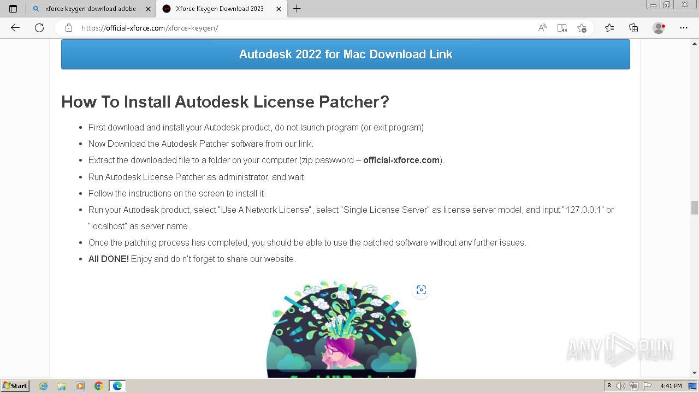Open Immersive Reader icon
Image resolution: width=699 pixels, height=393 pixels.
(562, 28)
